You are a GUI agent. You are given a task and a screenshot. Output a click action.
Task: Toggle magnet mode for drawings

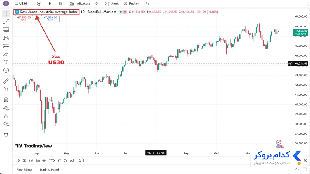pyautogui.click(x=6, y=100)
